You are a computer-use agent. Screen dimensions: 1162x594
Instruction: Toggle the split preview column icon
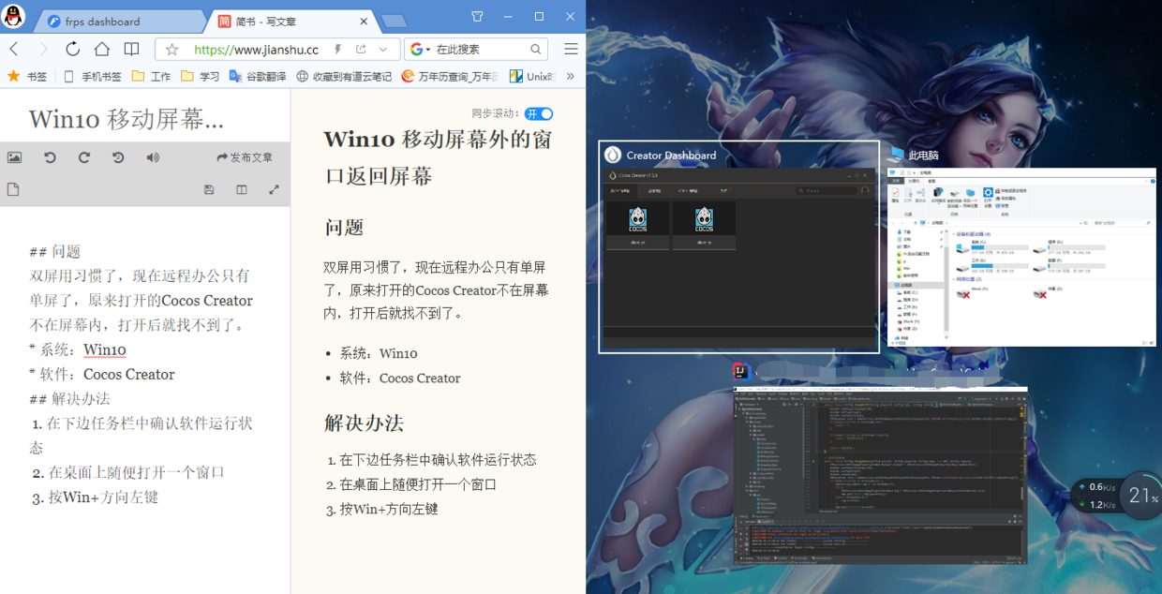[242, 190]
